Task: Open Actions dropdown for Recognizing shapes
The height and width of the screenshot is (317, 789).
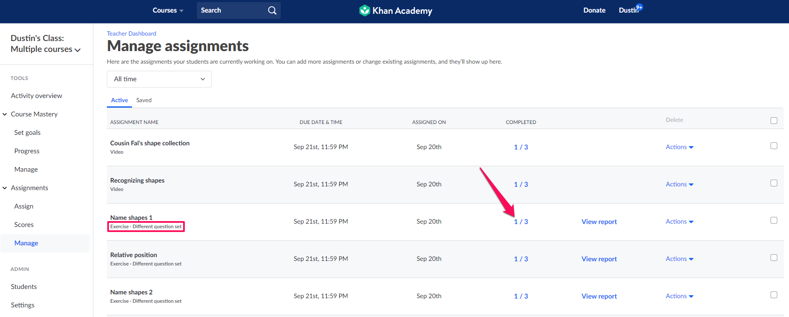Action: click(x=680, y=184)
